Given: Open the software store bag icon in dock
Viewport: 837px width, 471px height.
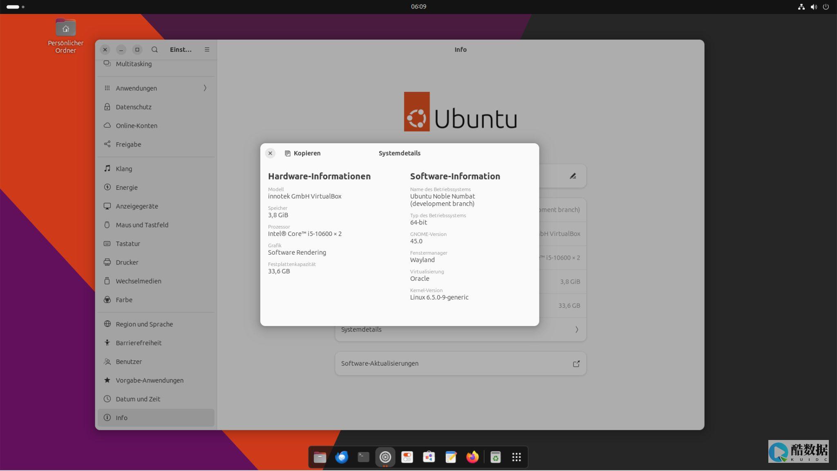Looking at the screenshot, I should click(x=429, y=457).
